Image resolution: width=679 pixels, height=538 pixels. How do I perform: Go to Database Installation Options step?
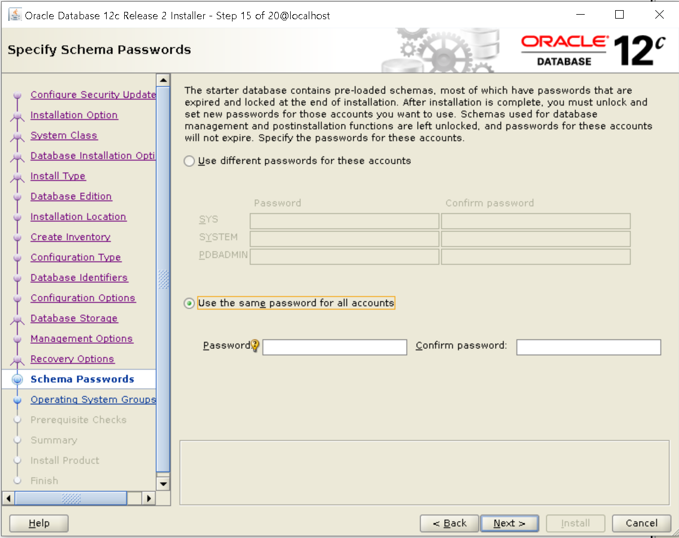(93, 156)
